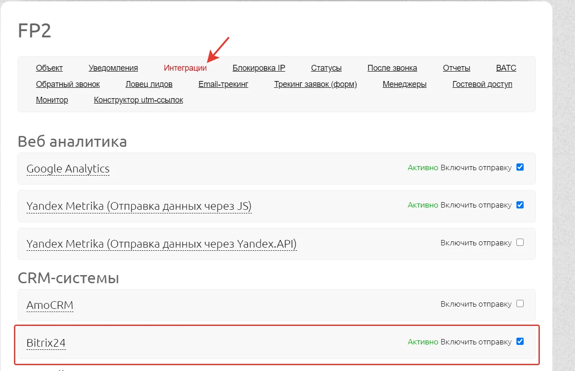Open the Монитор link
The height and width of the screenshot is (371, 575).
(x=52, y=100)
